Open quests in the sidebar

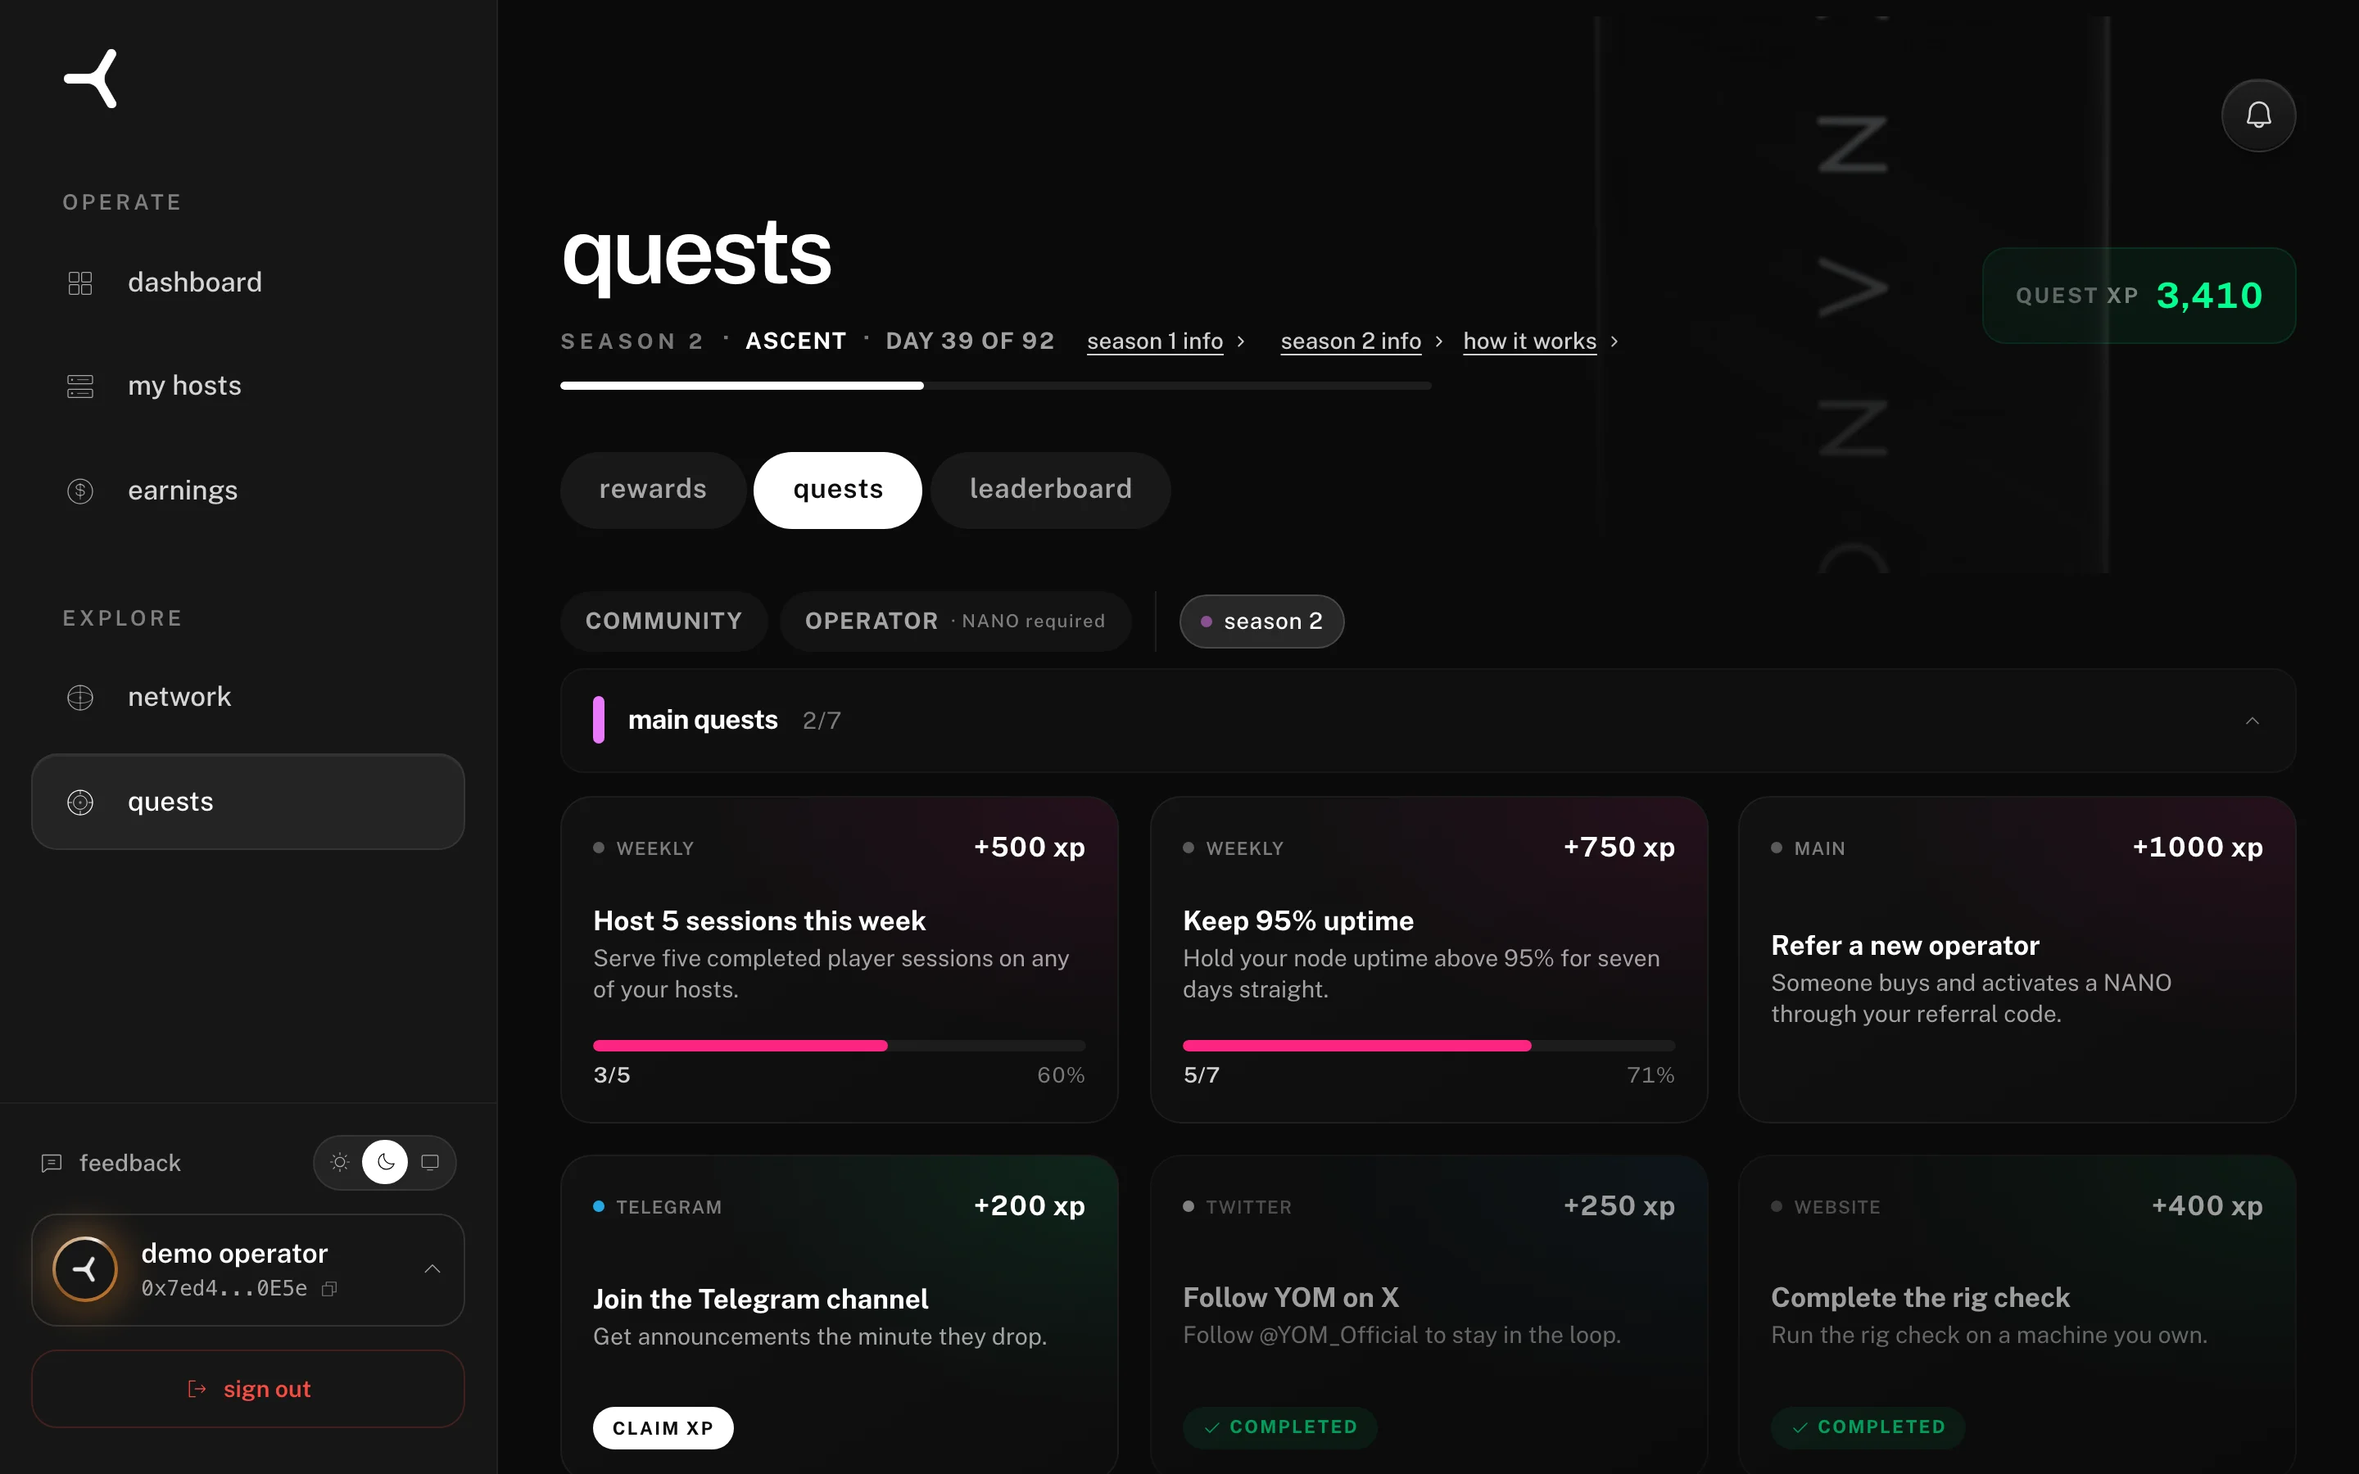pyautogui.click(x=247, y=802)
